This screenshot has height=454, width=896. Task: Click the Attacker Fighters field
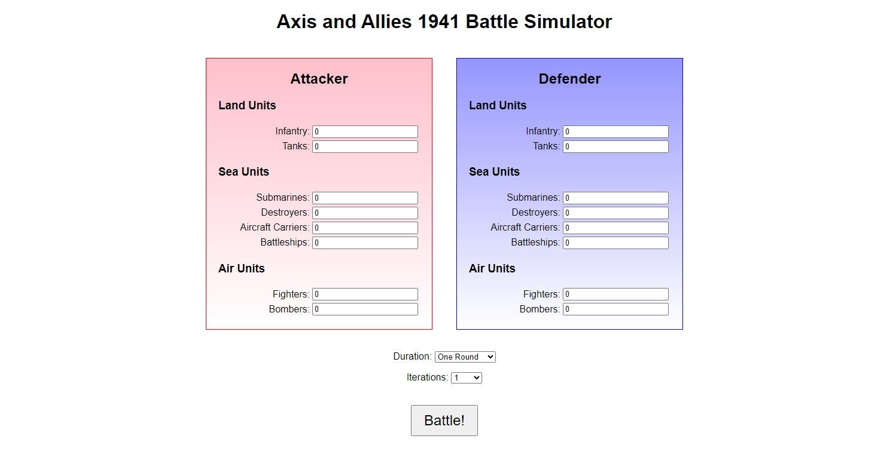[364, 294]
